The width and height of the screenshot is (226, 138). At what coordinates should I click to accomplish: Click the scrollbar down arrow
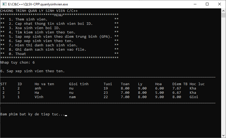tap(223, 135)
